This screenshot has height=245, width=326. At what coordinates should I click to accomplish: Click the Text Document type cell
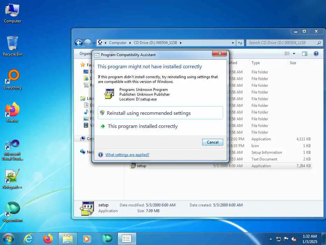click(x=264, y=159)
